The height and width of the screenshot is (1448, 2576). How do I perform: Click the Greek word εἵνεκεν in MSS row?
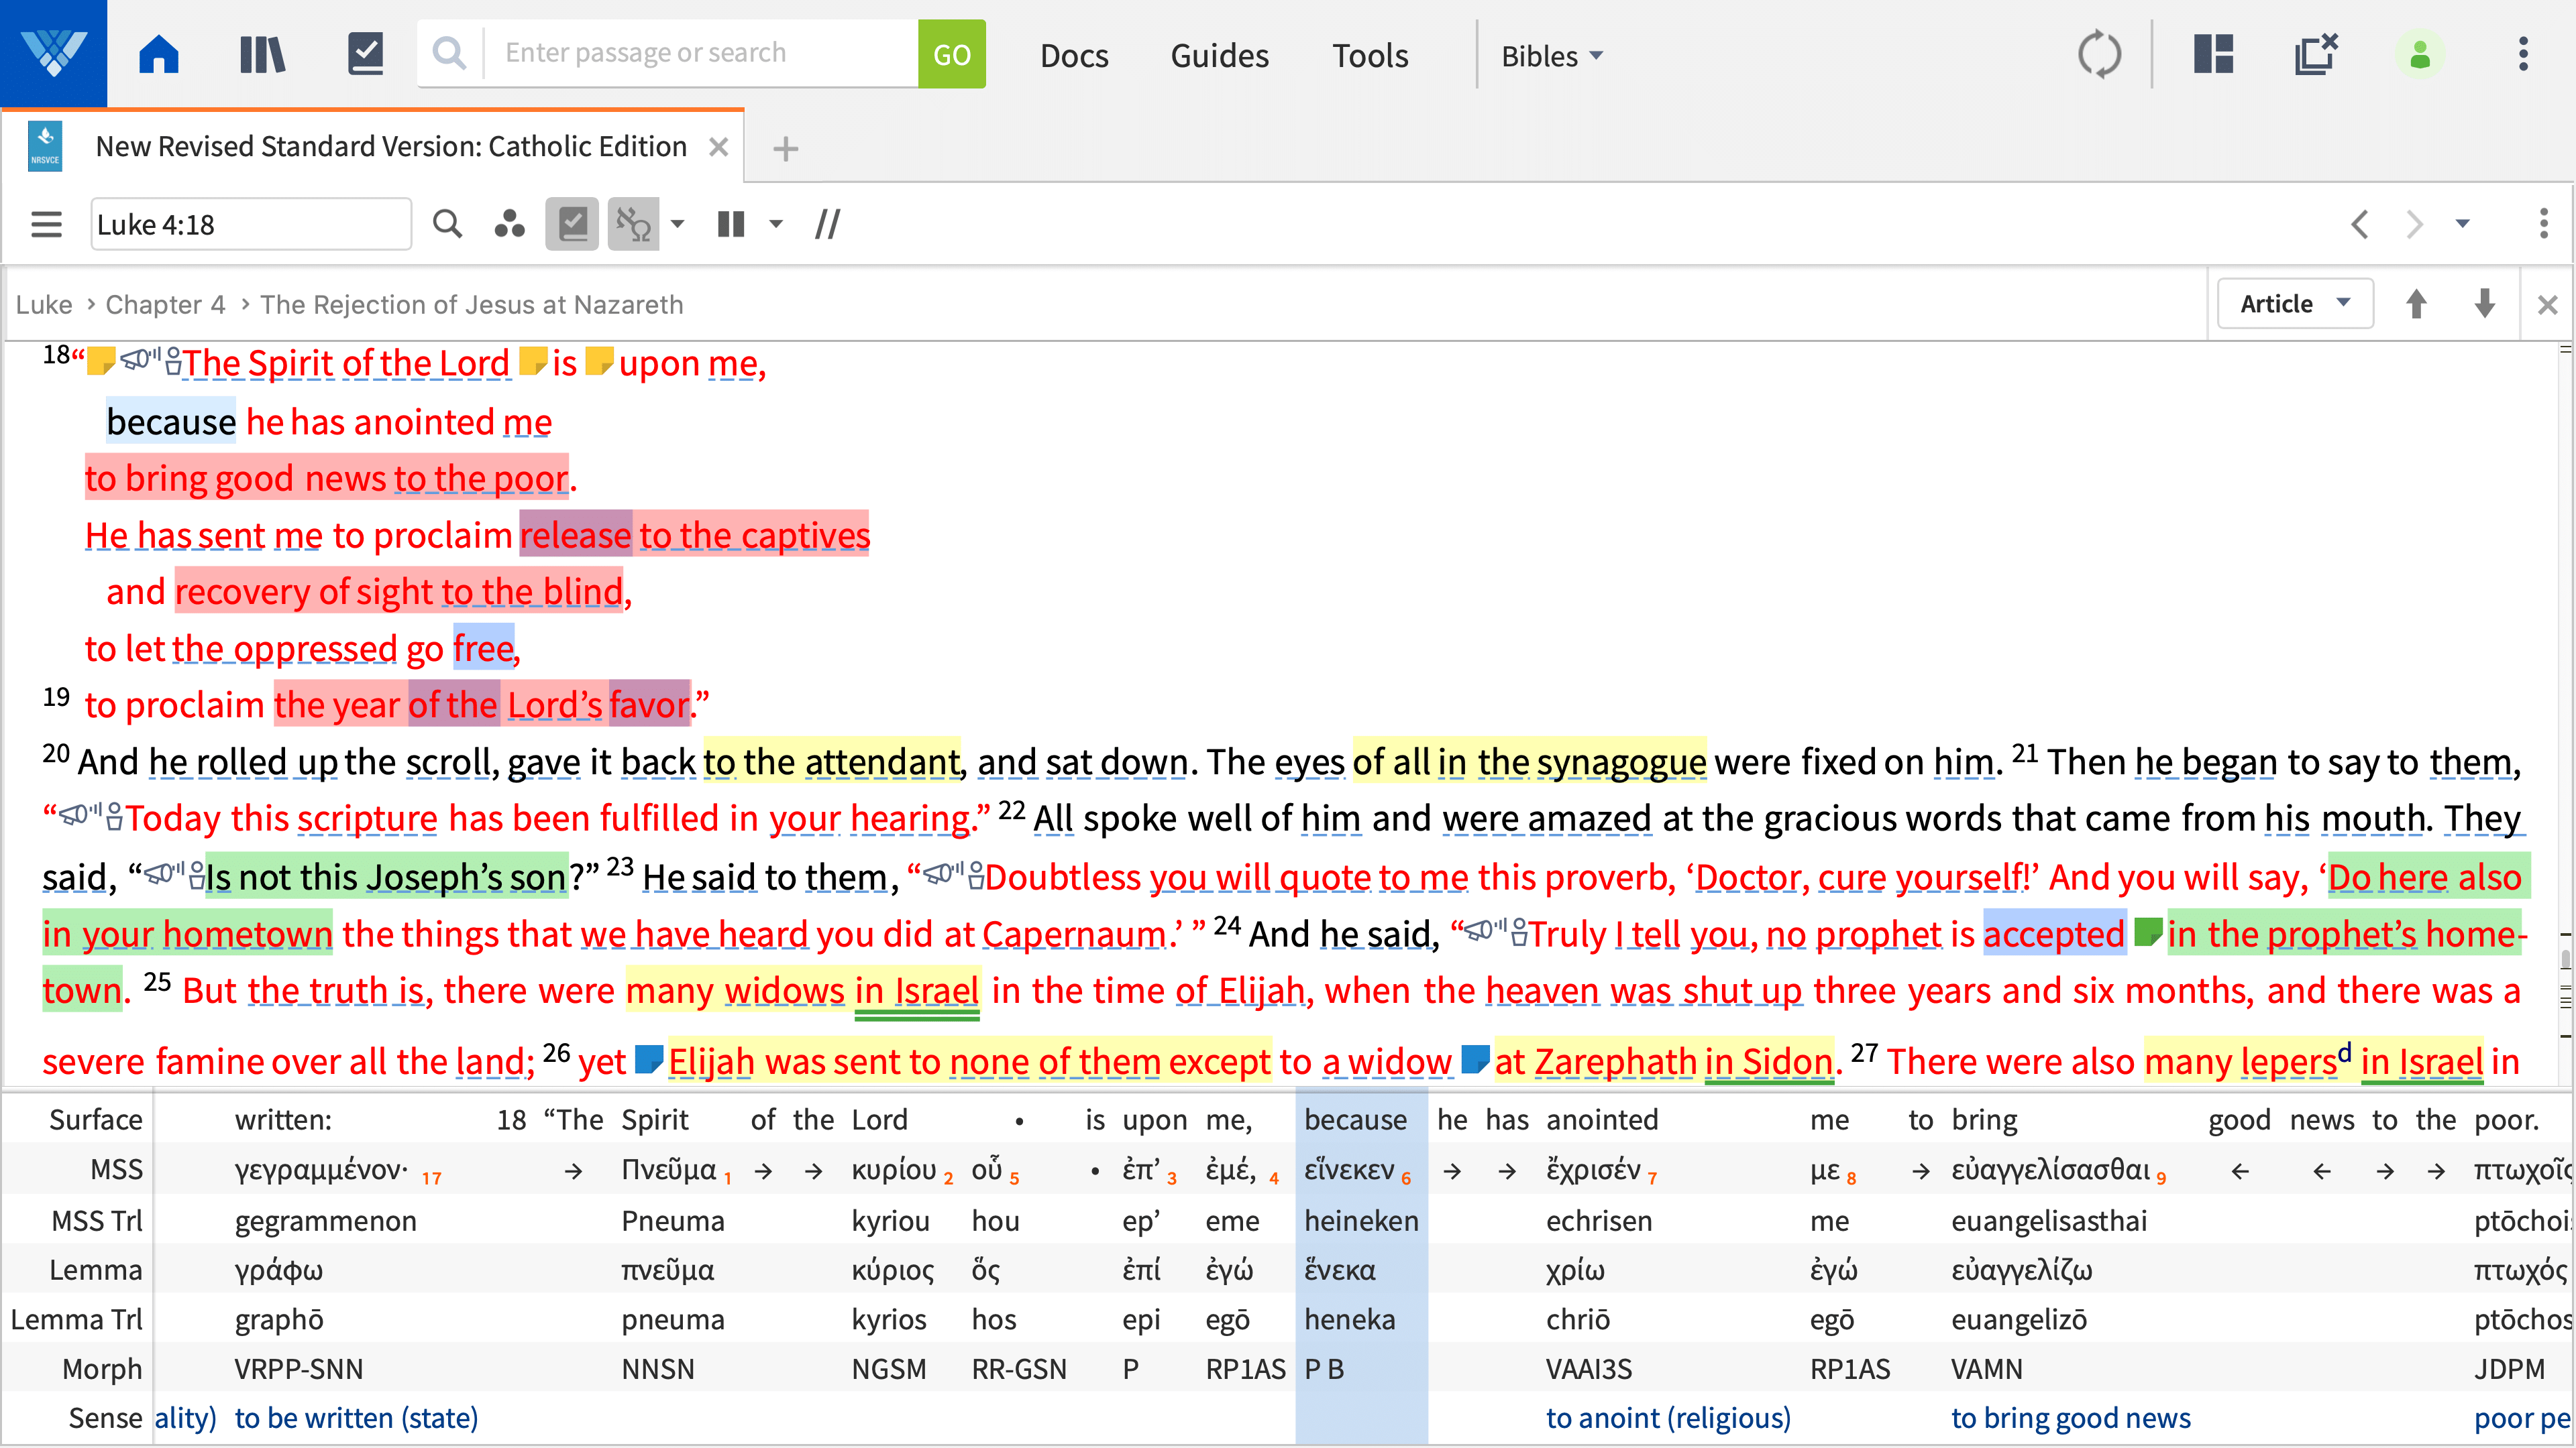click(x=1349, y=1169)
